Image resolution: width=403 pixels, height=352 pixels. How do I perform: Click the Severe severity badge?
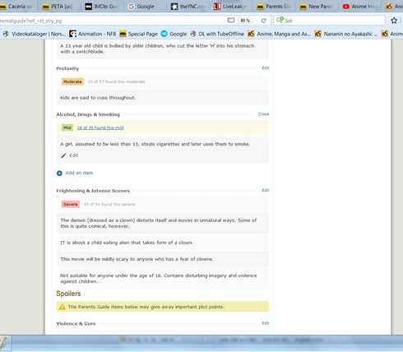(71, 204)
